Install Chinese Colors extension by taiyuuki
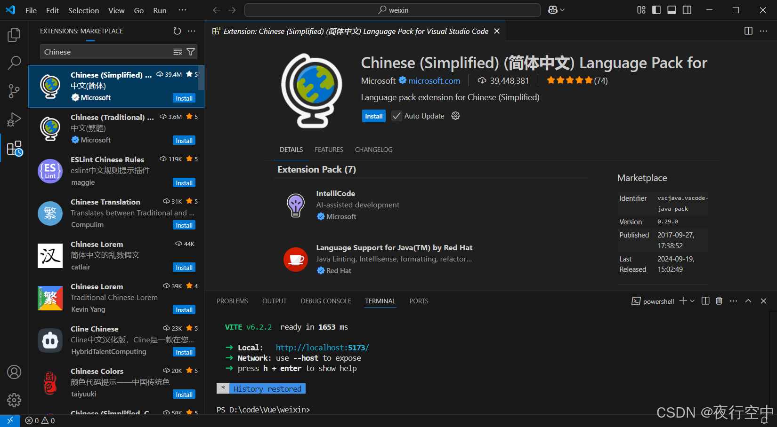Image resolution: width=777 pixels, height=427 pixels. (x=184, y=395)
